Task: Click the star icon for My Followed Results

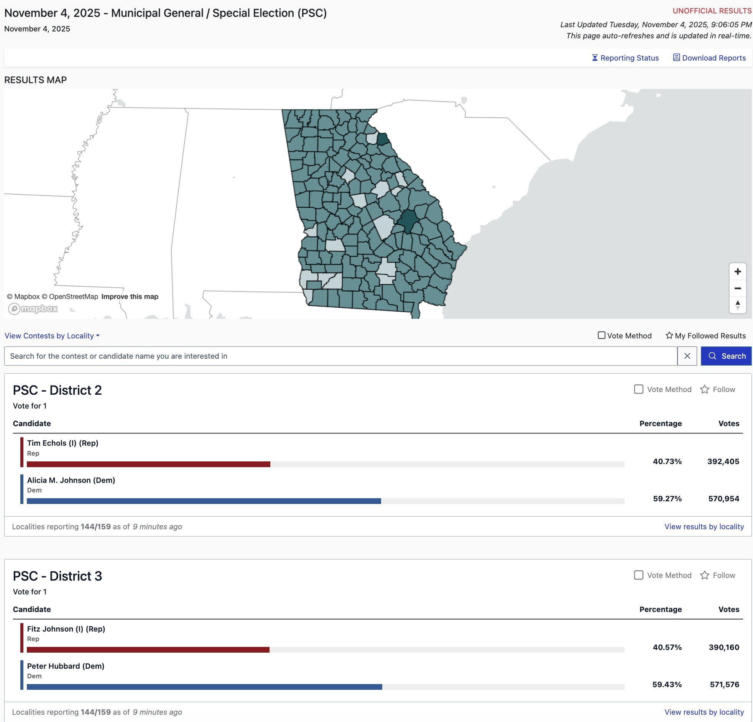Action: (669, 335)
